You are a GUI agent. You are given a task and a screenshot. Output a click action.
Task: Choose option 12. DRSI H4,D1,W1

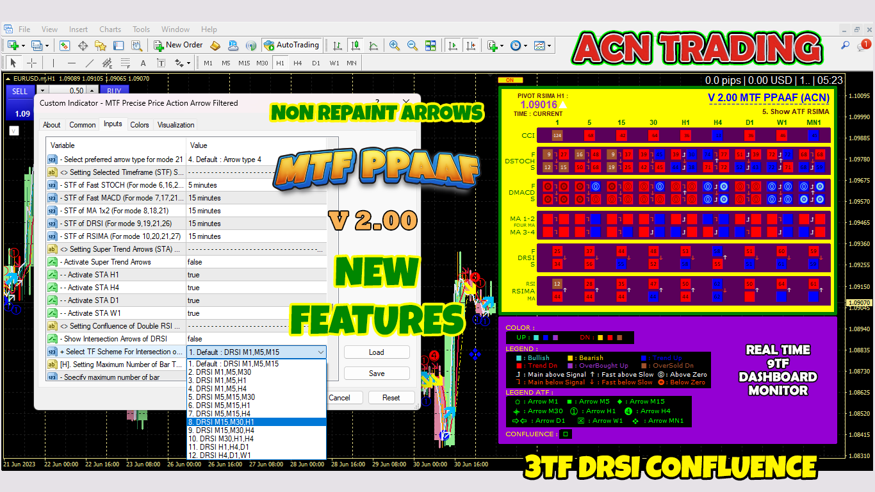(256, 455)
